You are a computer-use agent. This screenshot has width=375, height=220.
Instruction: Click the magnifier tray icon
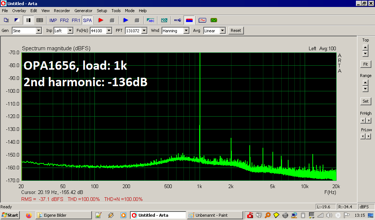coord(268,215)
